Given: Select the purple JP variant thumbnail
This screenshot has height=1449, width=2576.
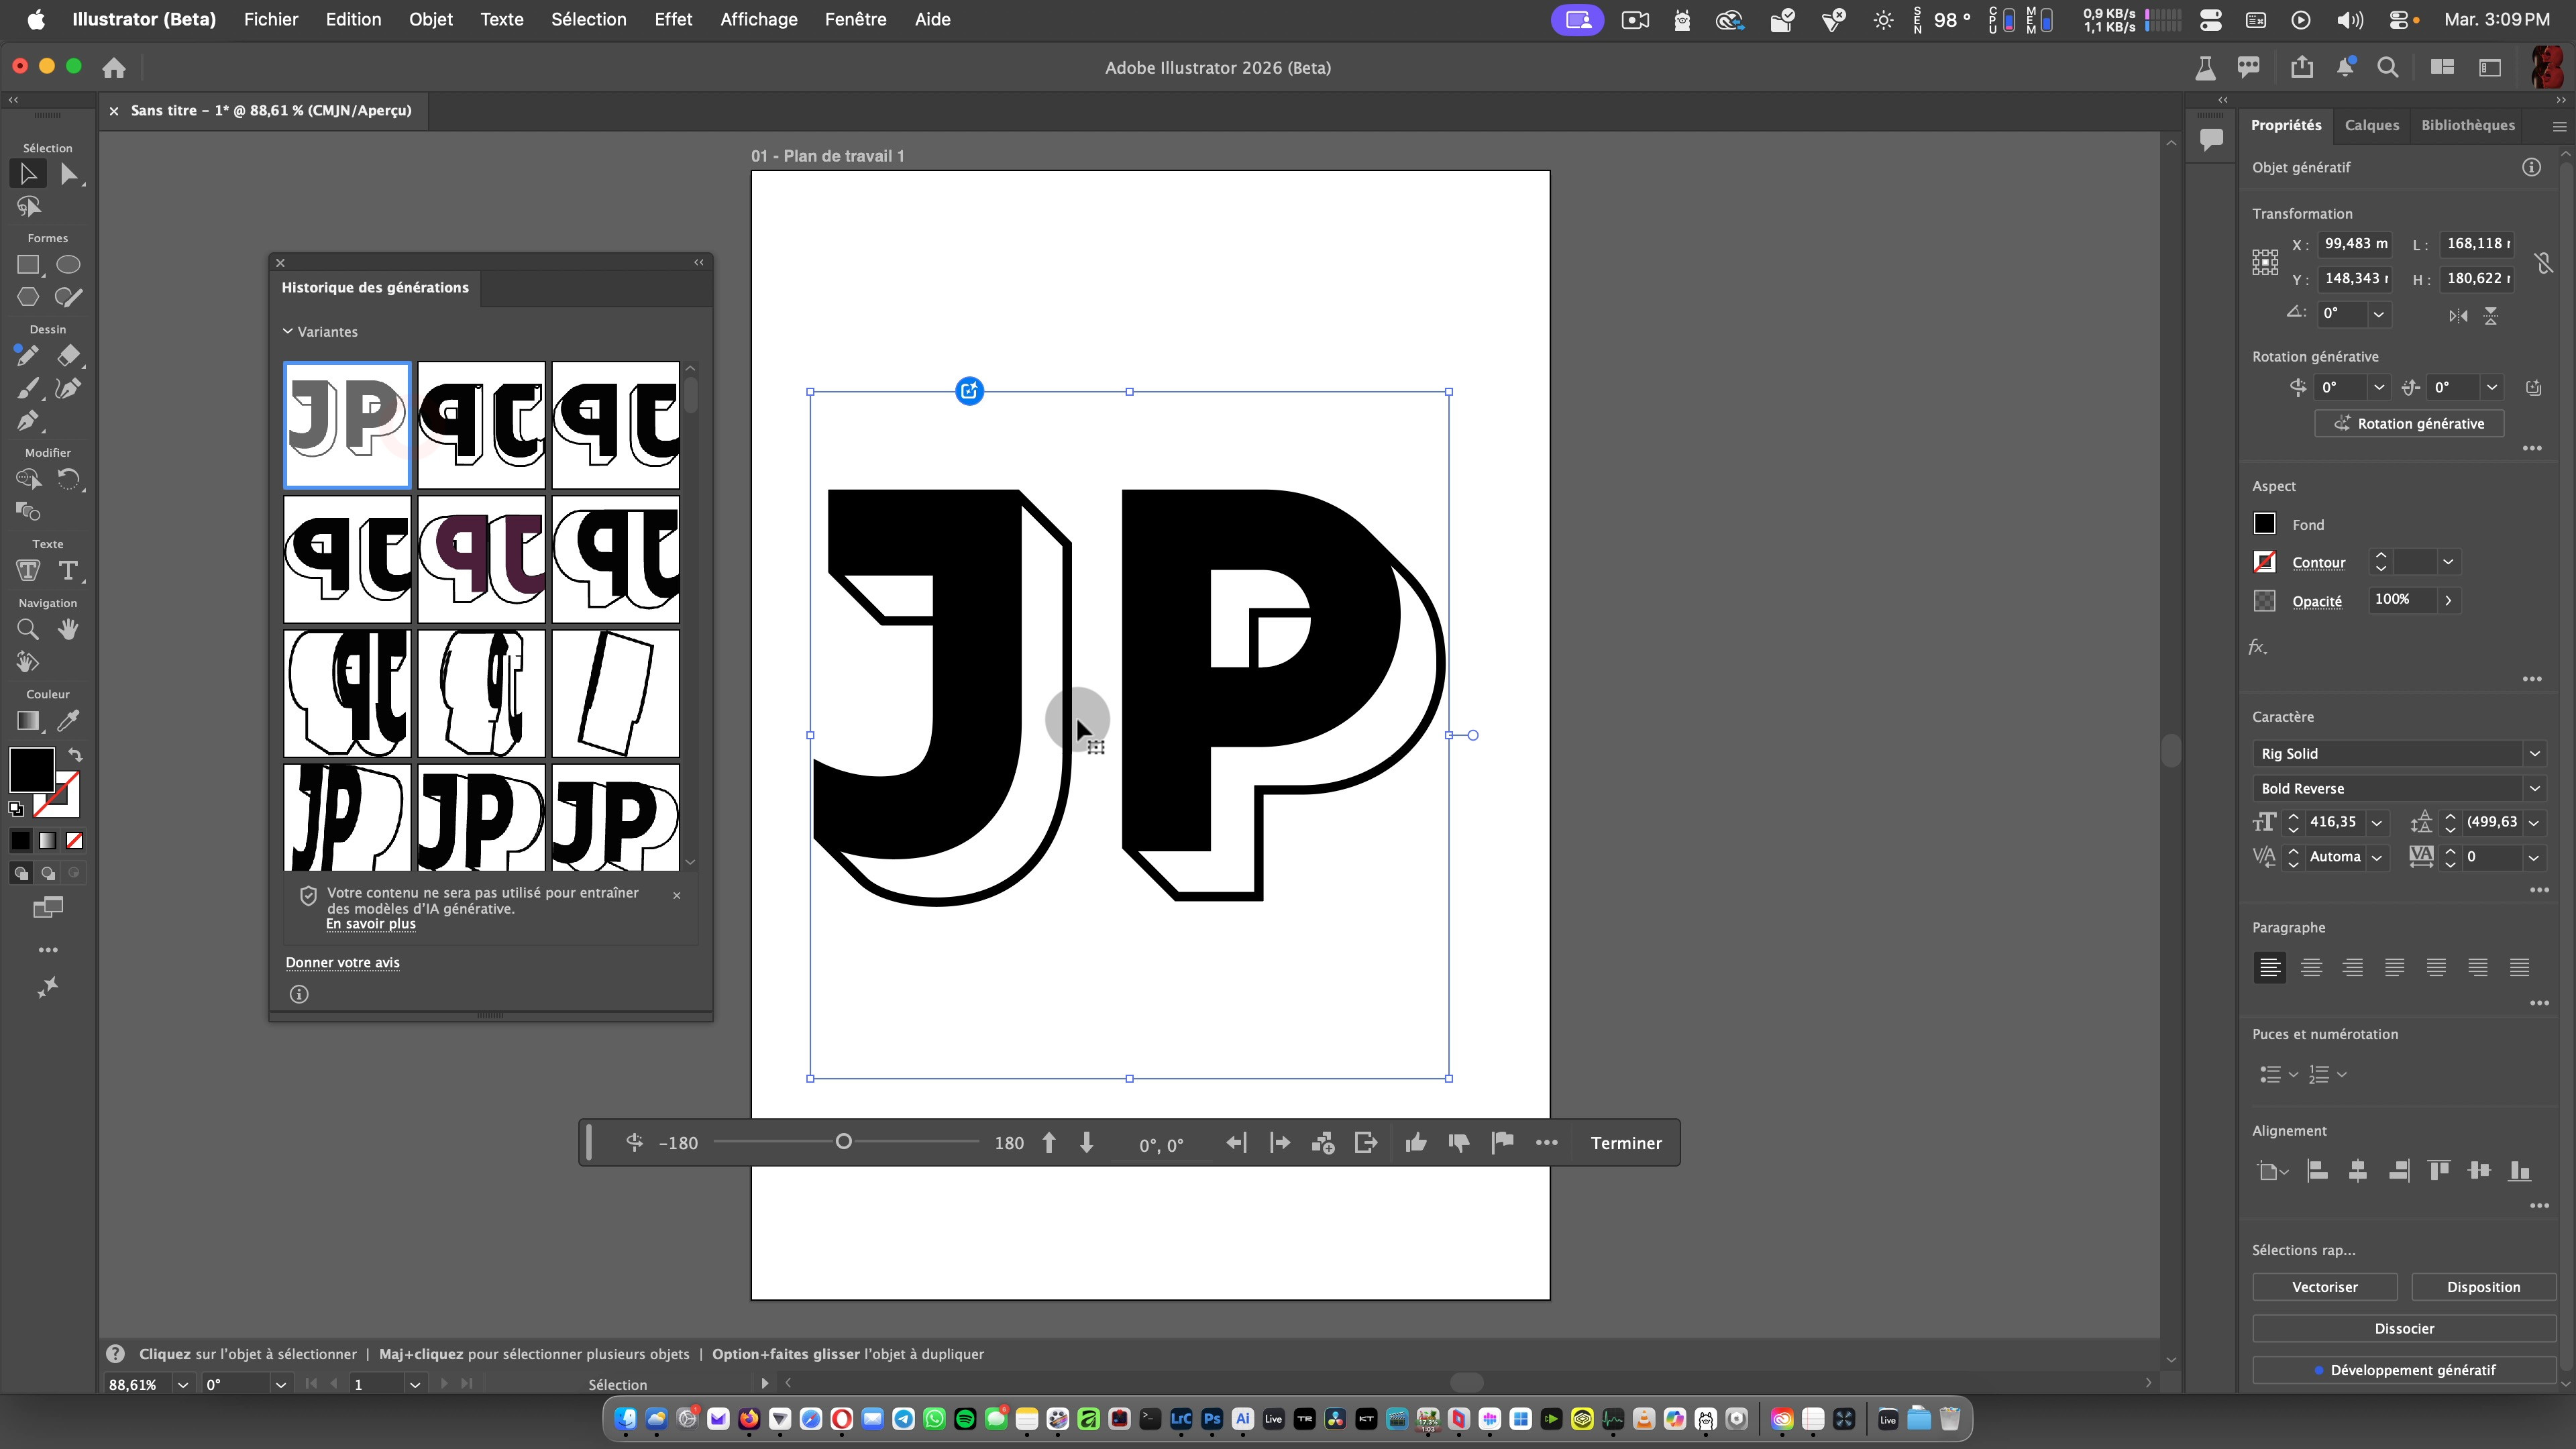Looking at the screenshot, I should (x=481, y=560).
